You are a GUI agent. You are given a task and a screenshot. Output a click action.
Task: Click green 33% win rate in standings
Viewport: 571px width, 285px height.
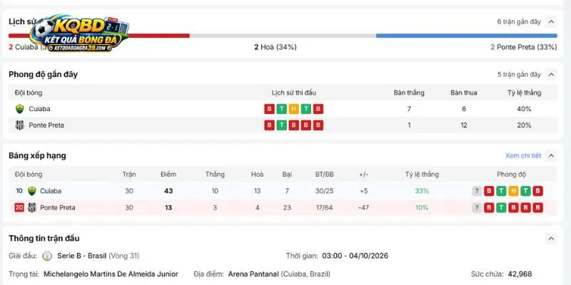pyautogui.click(x=422, y=191)
